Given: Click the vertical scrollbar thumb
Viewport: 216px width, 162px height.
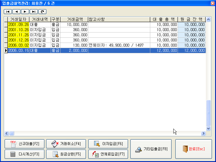Looking at the screenshot, I should [208, 113].
